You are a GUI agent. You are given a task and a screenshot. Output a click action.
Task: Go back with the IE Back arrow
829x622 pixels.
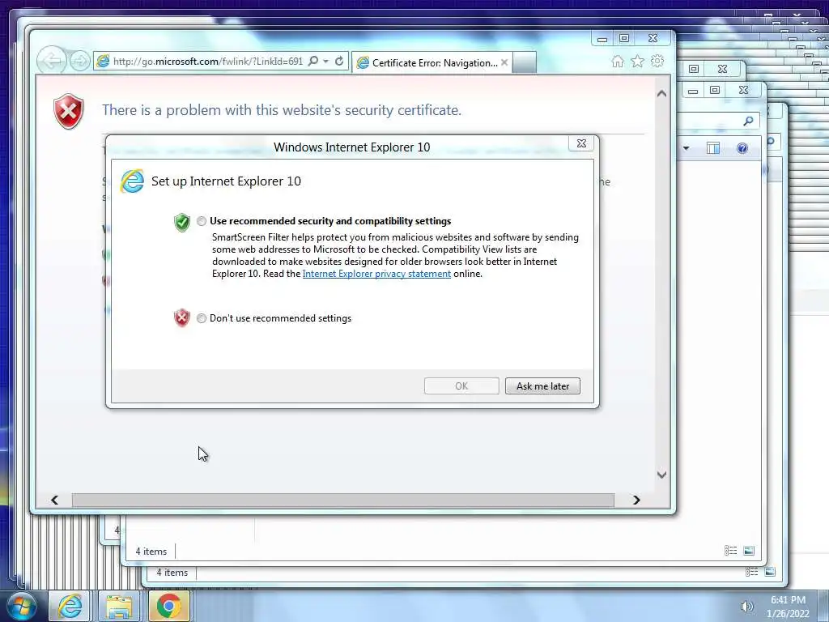pyautogui.click(x=52, y=61)
